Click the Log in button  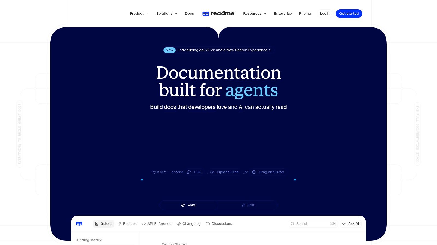325,14
